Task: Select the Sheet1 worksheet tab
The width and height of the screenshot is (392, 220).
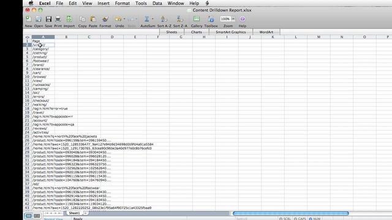Action: tap(74, 213)
